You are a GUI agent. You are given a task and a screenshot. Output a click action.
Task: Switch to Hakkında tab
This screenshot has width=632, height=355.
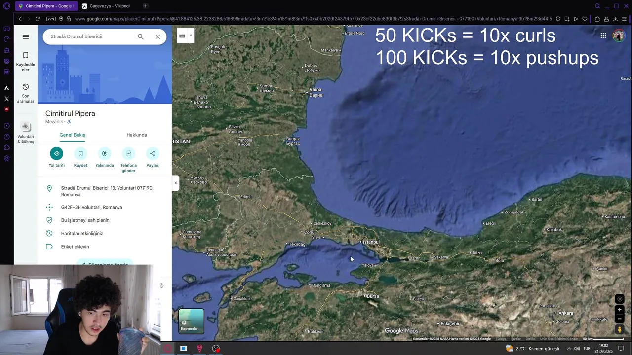pyautogui.click(x=137, y=135)
